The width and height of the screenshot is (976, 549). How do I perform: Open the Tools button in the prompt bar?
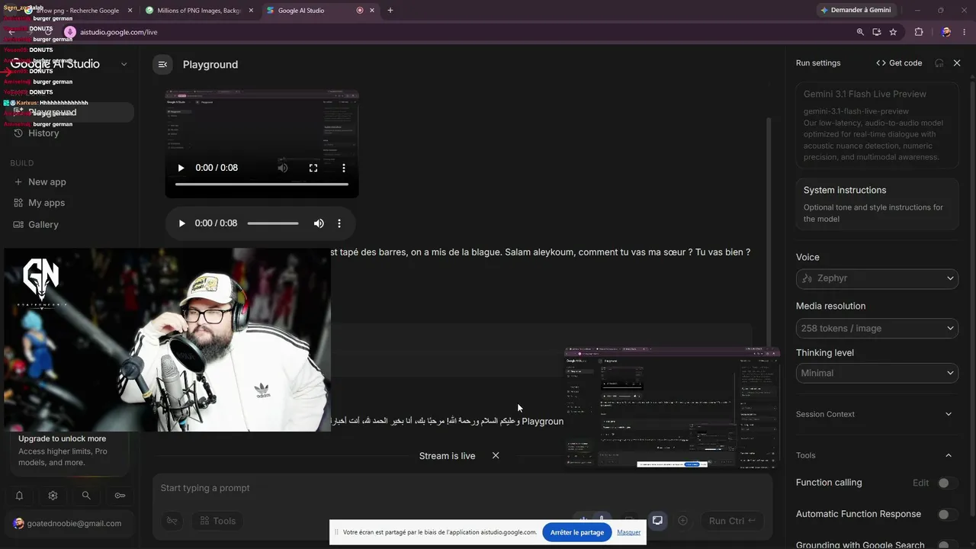[217, 521]
